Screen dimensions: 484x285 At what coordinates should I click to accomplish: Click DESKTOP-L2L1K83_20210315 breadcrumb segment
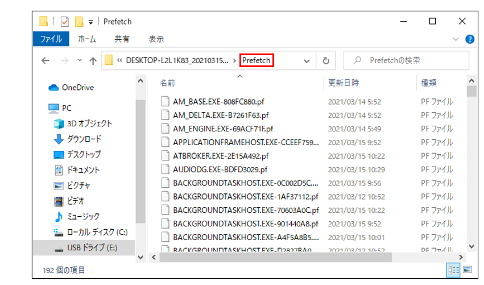[x=177, y=60]
